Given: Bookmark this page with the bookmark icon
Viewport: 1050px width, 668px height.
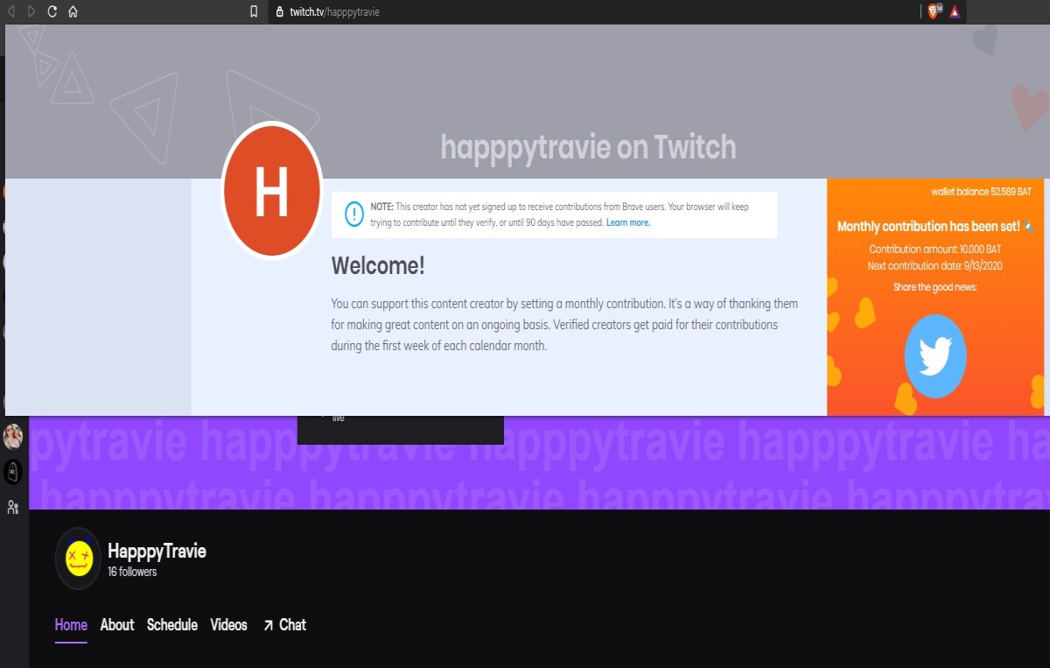Looking at the screenshot, I should pos(254,11).
